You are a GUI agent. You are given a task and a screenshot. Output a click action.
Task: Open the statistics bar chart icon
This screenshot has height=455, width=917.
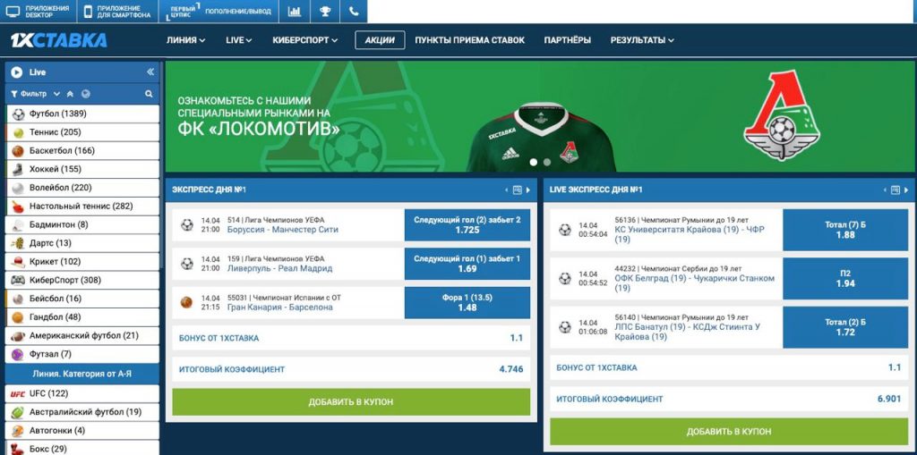[295, 11]
